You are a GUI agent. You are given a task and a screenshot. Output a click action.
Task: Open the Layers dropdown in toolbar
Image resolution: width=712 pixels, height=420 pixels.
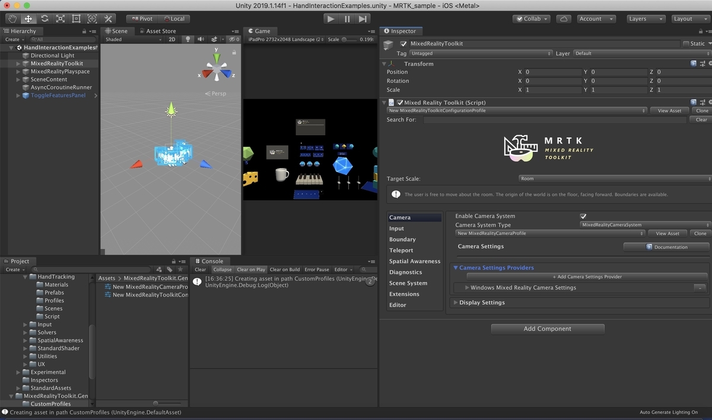pos(645,19)
